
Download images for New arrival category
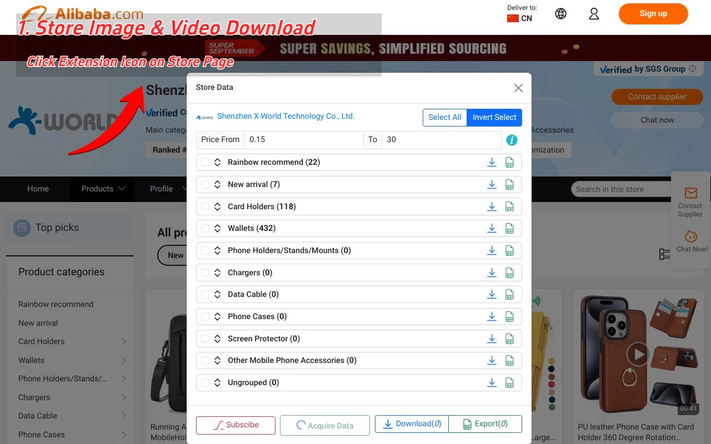tap(492, 184)
